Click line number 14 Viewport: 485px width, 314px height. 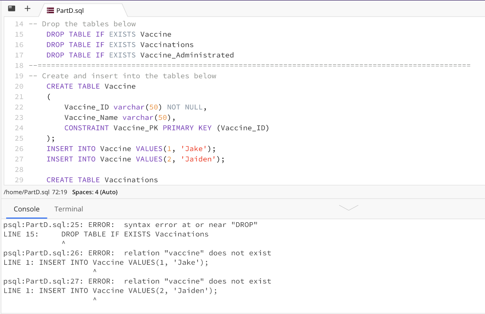click(19, 24)
